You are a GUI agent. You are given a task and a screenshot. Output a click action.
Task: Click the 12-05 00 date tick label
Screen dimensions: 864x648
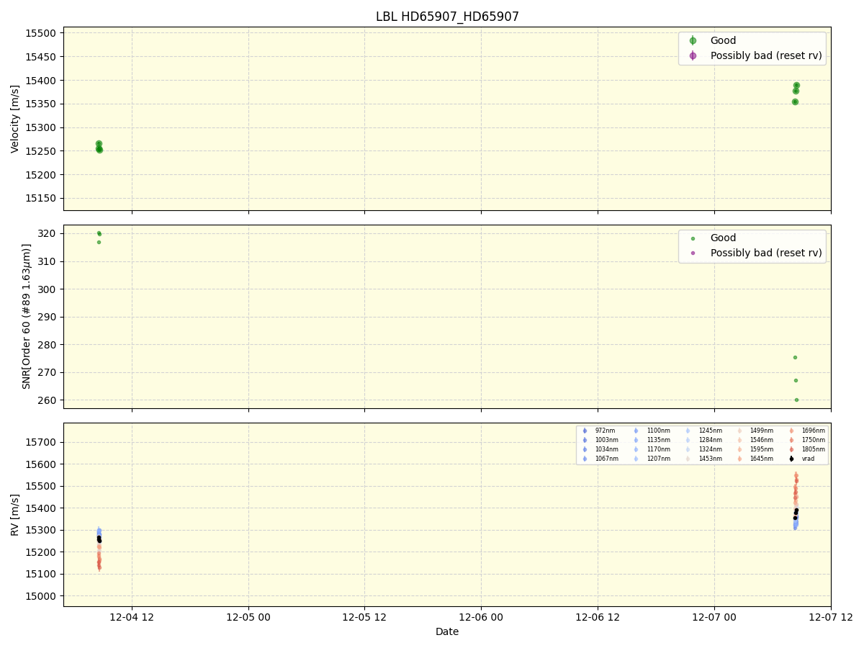point(248,617)
